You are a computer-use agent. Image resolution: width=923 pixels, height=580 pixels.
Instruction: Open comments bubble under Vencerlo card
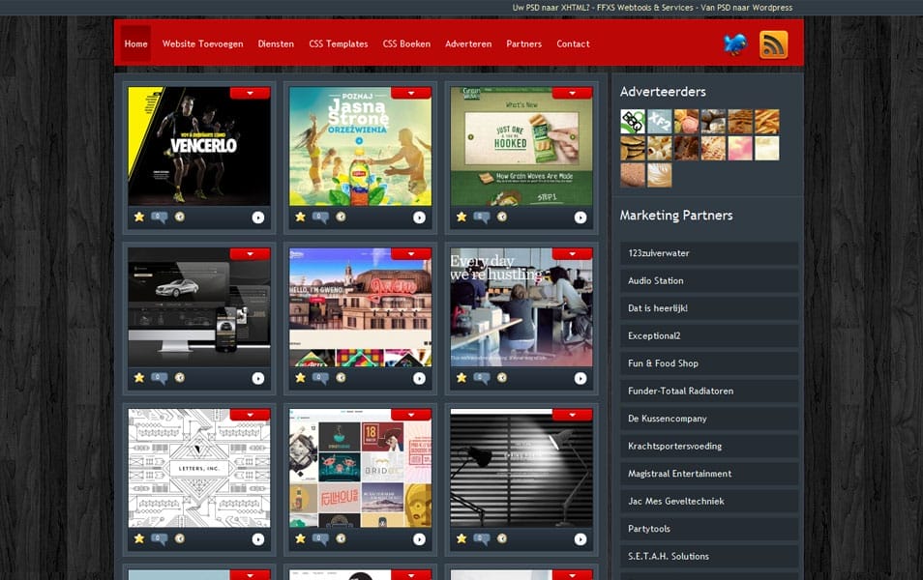[159, 217]
